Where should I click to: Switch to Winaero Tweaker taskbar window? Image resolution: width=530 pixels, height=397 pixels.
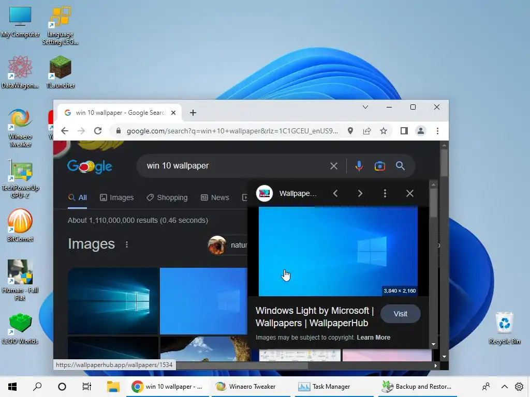point(251,387)
